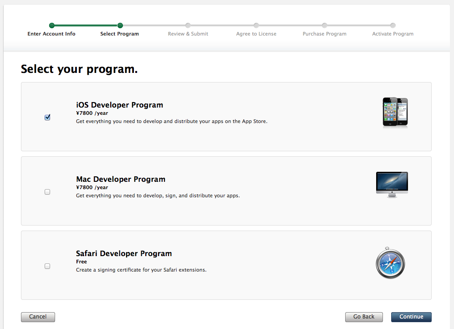The image size is (454, 329).
Task: Click the Mac program ¥7800 /year price
Action: (92, 187)
